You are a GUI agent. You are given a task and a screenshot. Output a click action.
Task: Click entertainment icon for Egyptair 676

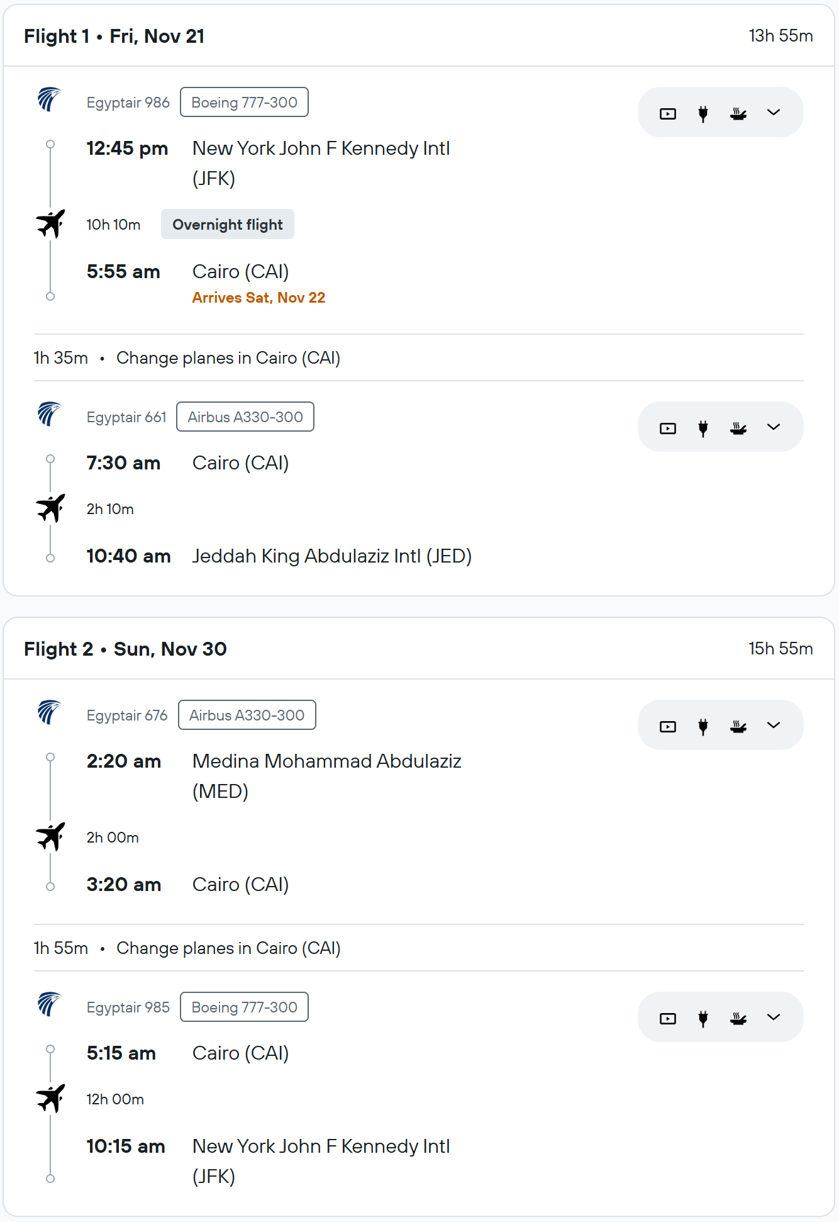click(x=668, y=726)
